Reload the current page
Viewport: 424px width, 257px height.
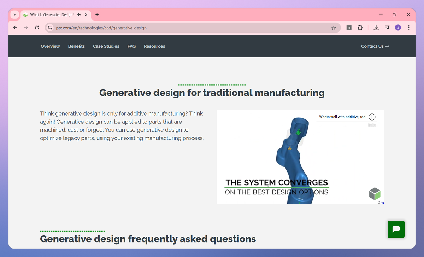coord(37,27)
